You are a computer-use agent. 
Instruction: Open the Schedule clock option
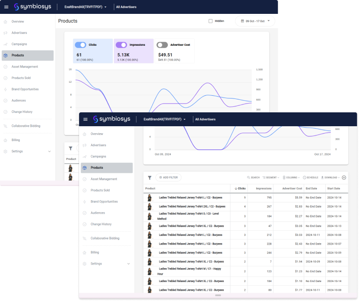click(309, 178)
